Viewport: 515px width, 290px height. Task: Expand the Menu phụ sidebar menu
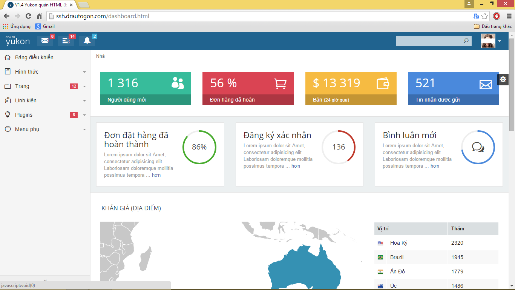click(x=27, y=129)
